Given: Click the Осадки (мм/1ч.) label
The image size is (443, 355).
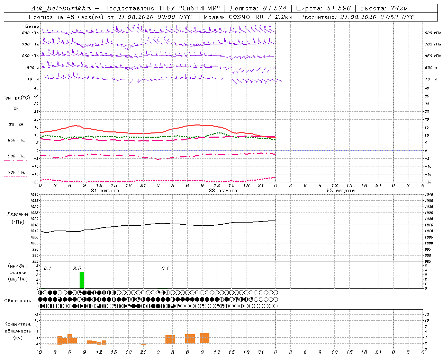Looking at the screenshot, I should tap(18, 272).
